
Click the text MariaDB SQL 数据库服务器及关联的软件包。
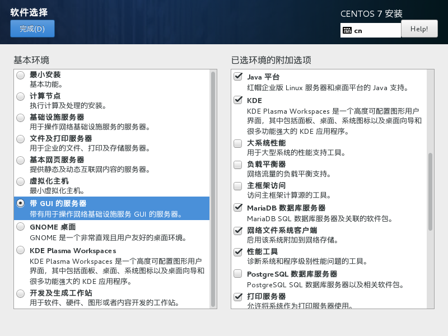click(320, 219)
